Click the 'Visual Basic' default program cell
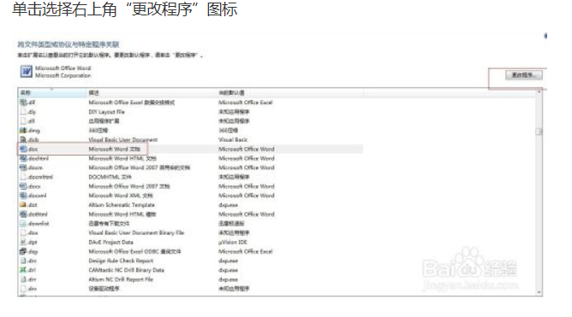Screen dimensions: 572x317 pyautogui.click(x=233, y=140)
